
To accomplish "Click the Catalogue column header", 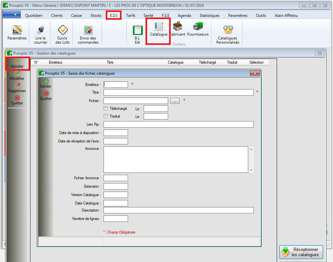I will point(176,62).
